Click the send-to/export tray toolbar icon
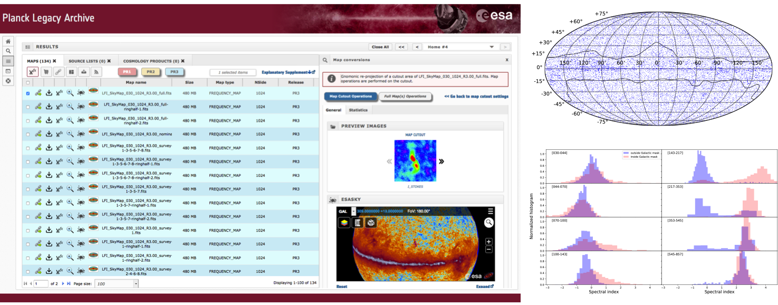Screen dimensions: 778x305 83,72
